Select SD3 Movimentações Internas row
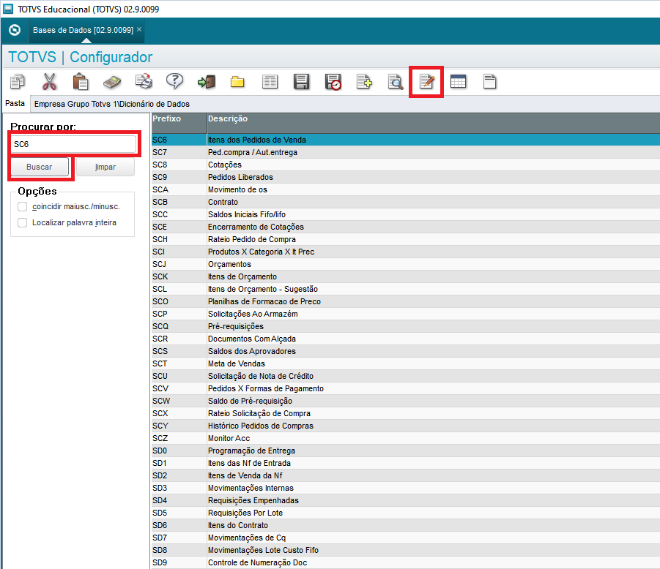660x569 pixels. pyautogui.click(x=406, y=488)
